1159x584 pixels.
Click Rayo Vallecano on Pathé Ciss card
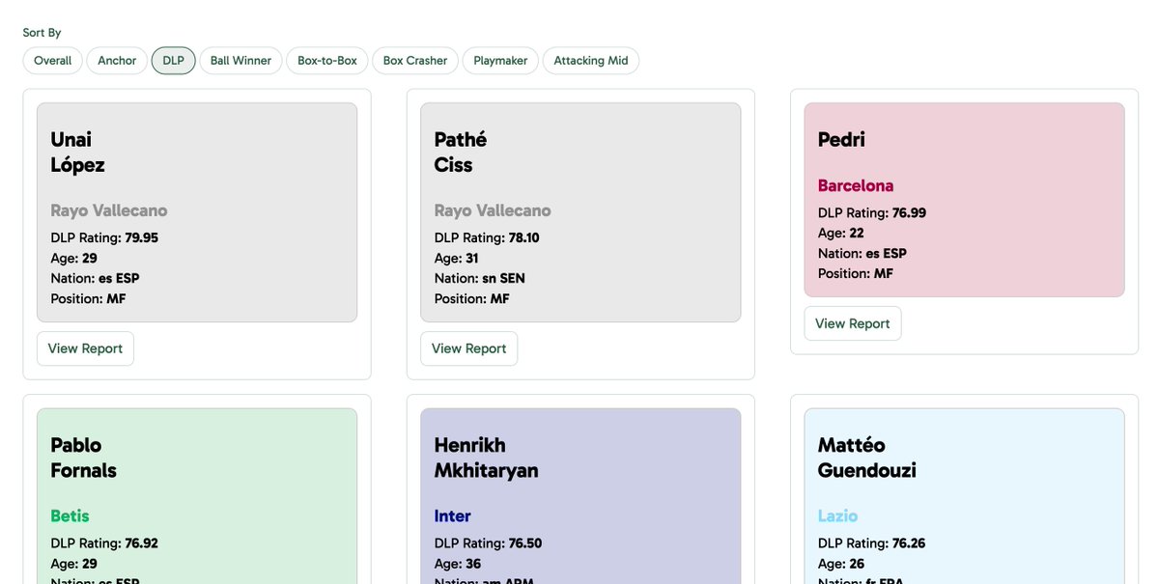click(x=493, y=210)
